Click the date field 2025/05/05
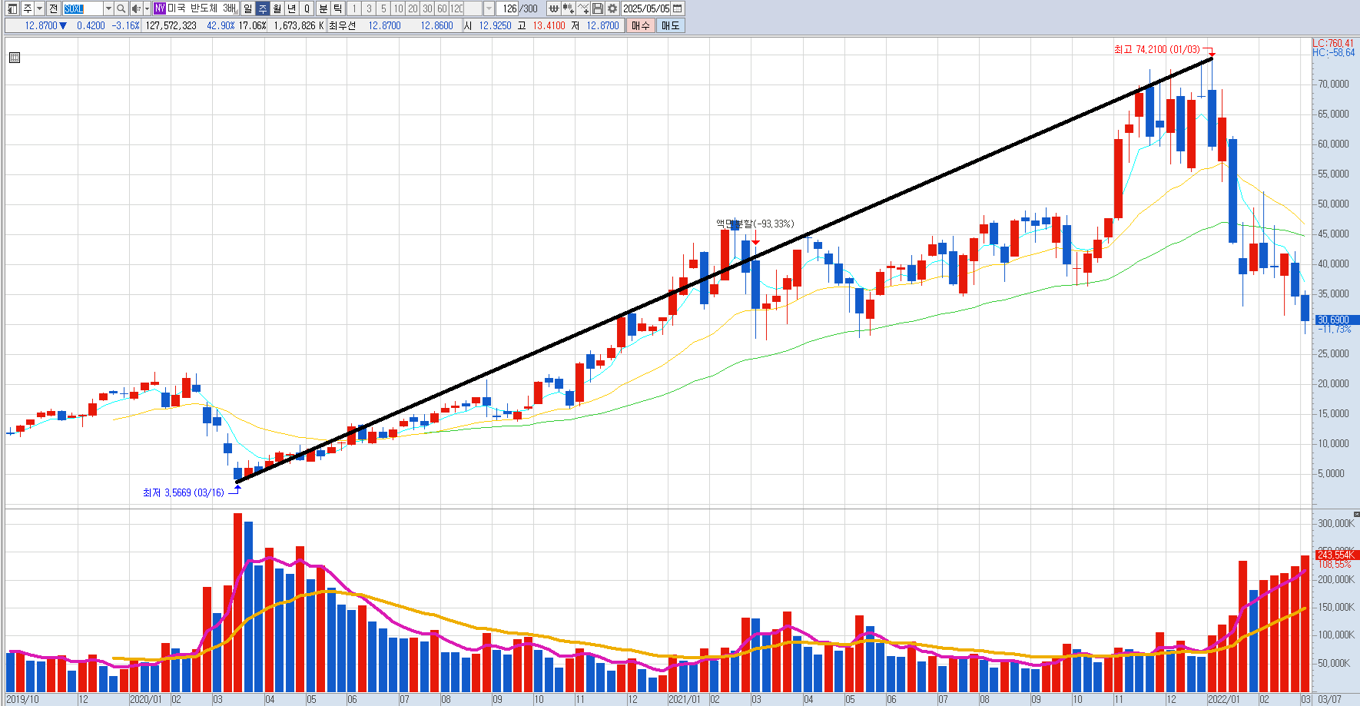 tap(646, 8)
